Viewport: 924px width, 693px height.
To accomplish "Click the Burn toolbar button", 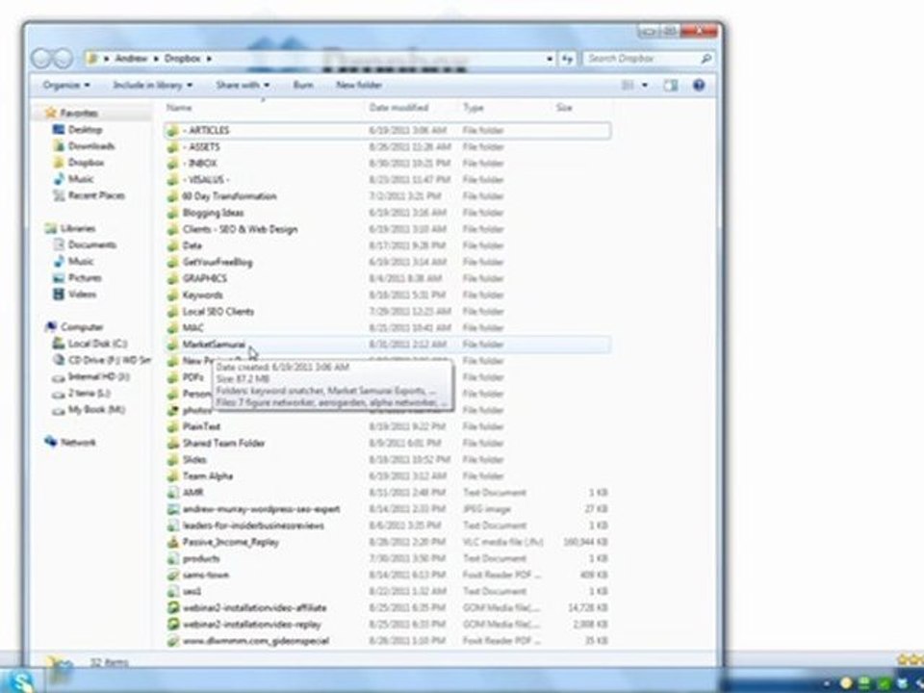I will coord(303,86).
